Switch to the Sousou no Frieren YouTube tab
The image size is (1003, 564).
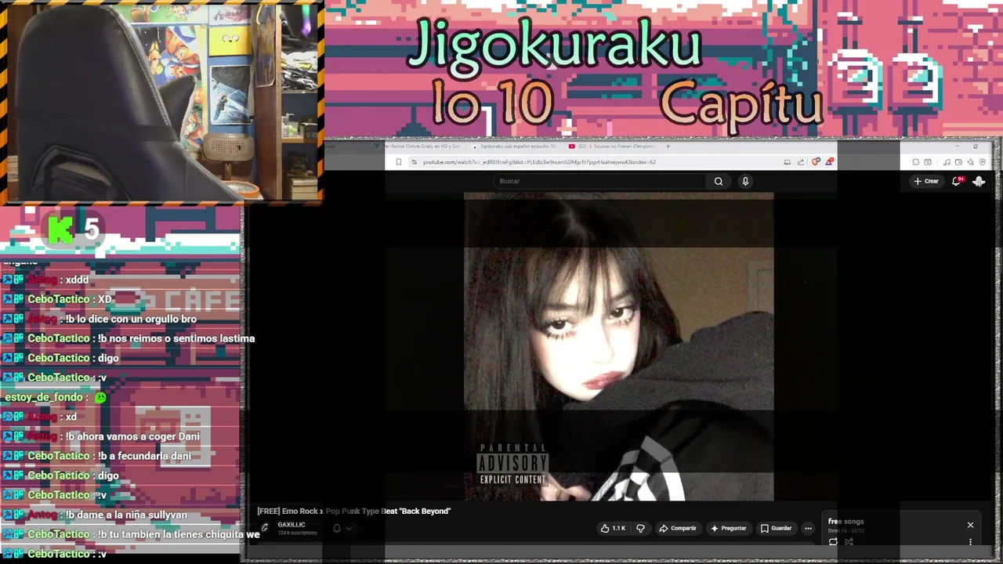point(612,146)
